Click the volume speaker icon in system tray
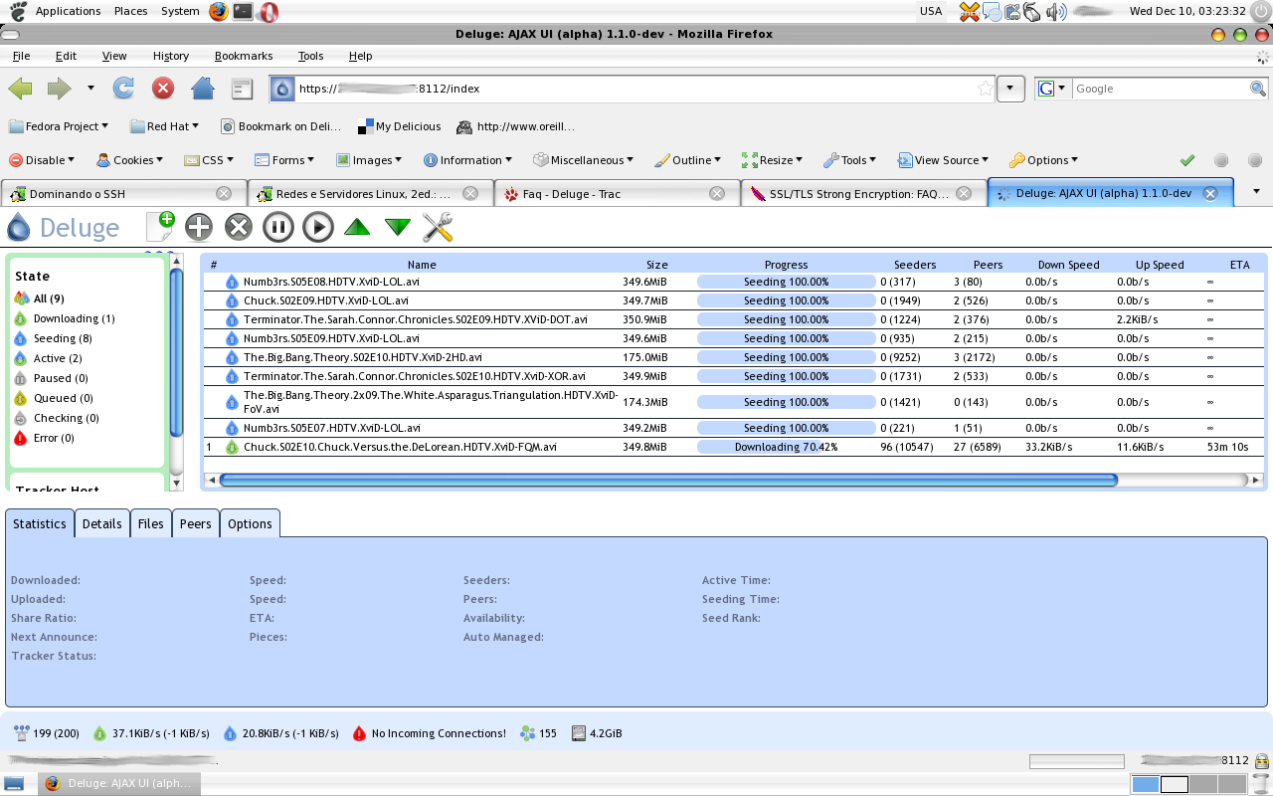This screenshot has height=796, width=1273. pos(1056,11)
